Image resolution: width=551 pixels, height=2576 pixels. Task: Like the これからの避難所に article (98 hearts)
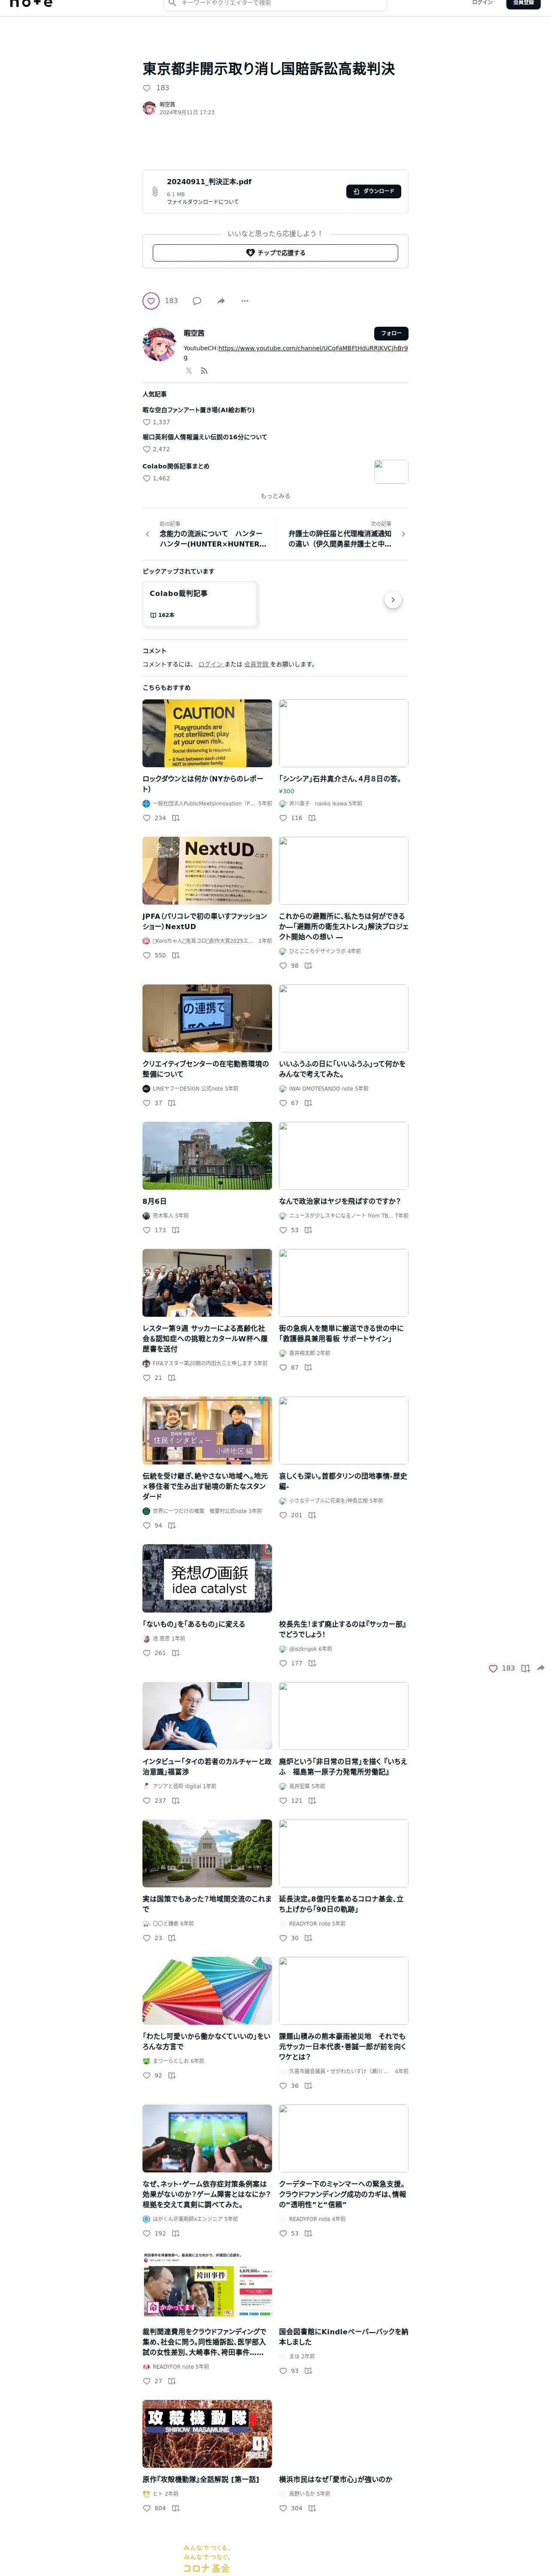[x=283, y=966]
